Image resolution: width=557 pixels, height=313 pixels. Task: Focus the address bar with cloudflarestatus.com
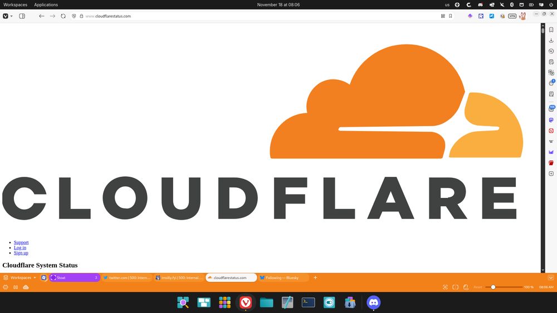[x=261, y=16]
